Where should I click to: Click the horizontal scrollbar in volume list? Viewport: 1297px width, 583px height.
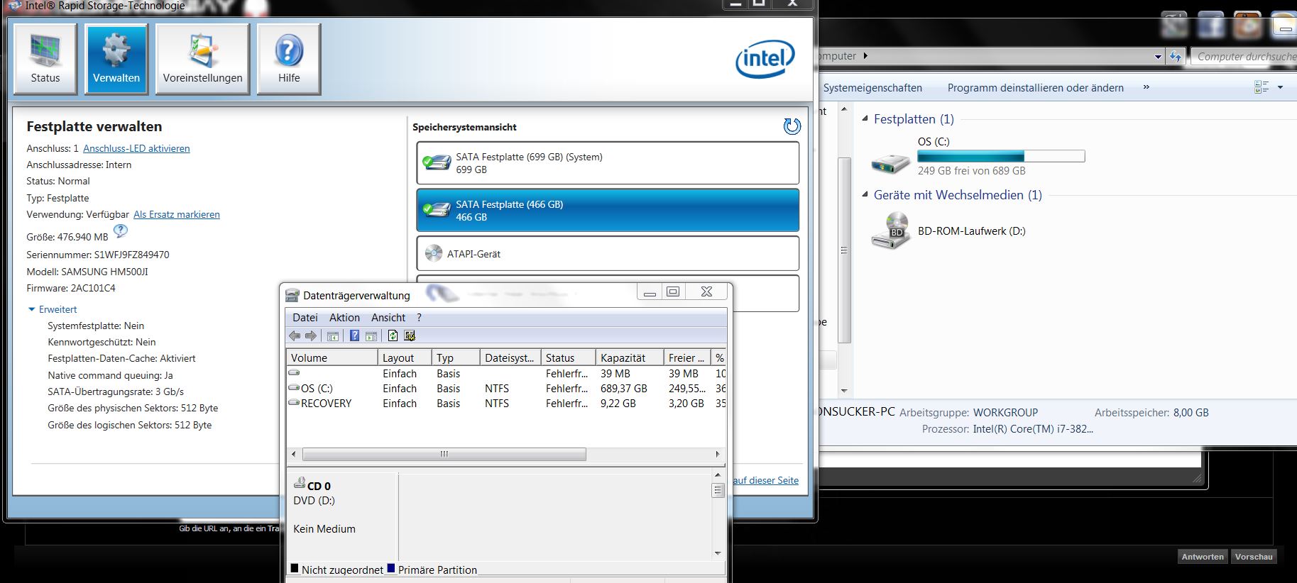[x=444, y=454]
